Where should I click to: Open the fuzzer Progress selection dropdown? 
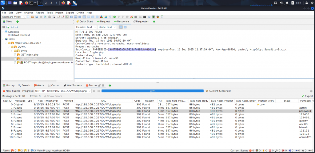coord(63,91)
